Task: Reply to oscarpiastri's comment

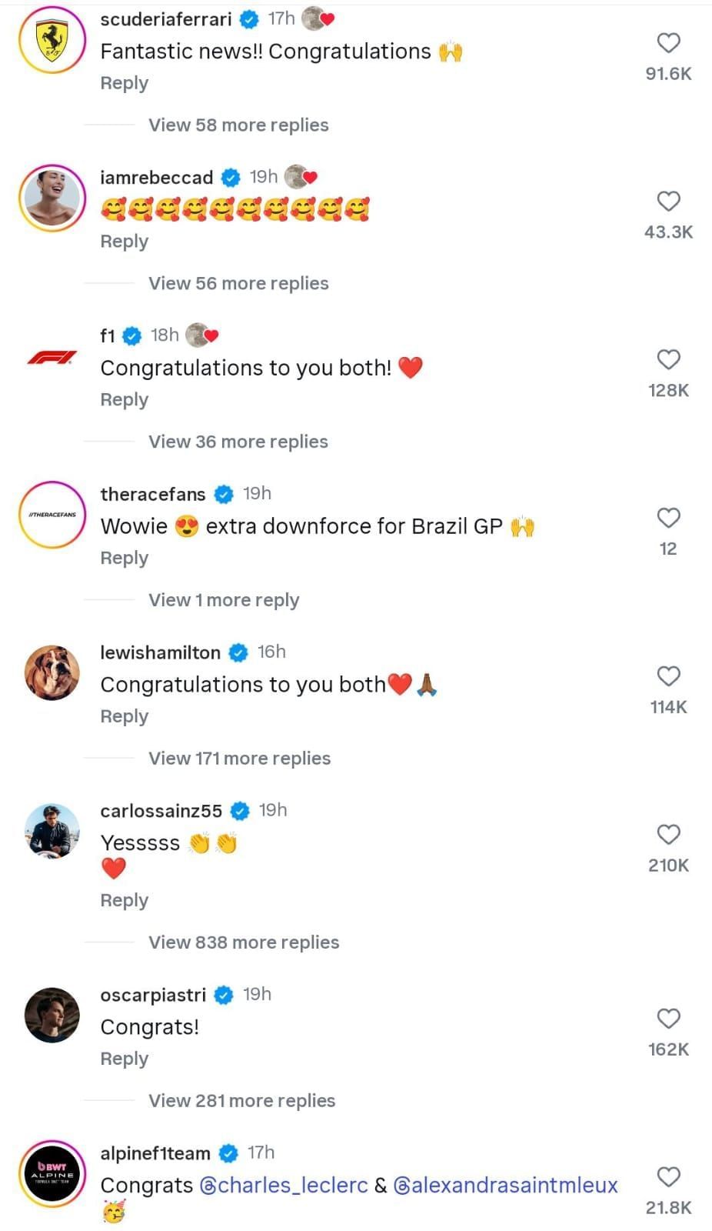Action: point(124,1059)
